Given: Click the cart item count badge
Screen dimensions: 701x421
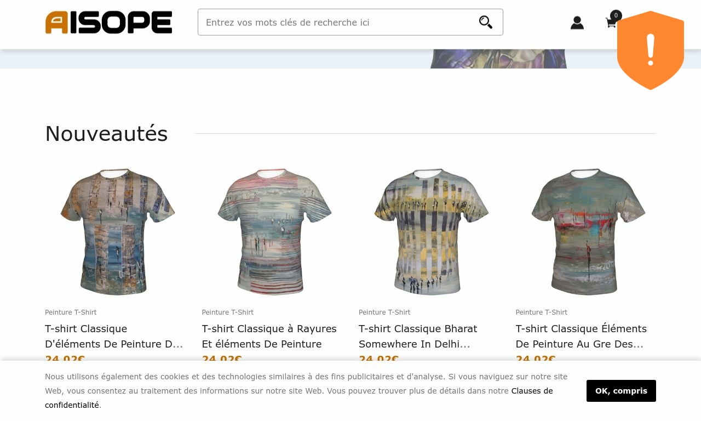Looking at the screenshot, I should (x=616, y=15).
